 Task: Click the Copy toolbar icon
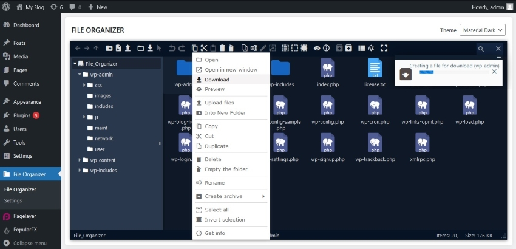click(x=194, y=48)
